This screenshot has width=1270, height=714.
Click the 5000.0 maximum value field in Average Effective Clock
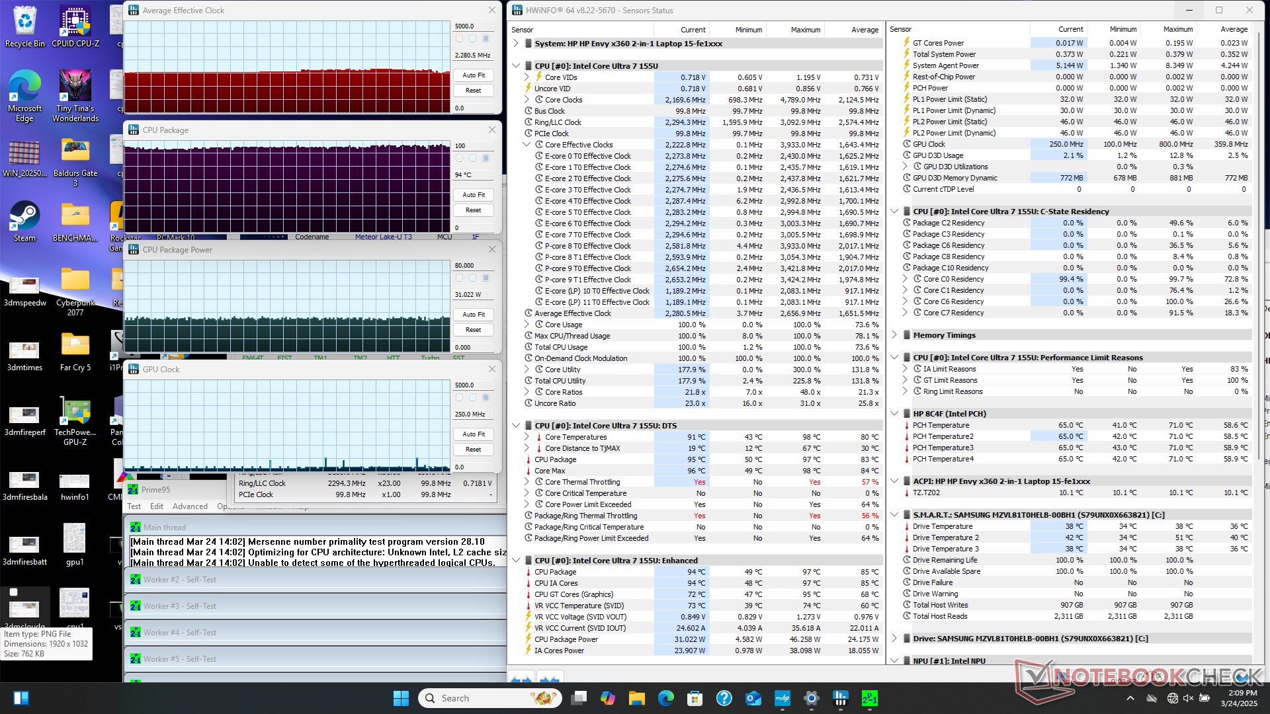pos(473,26)
